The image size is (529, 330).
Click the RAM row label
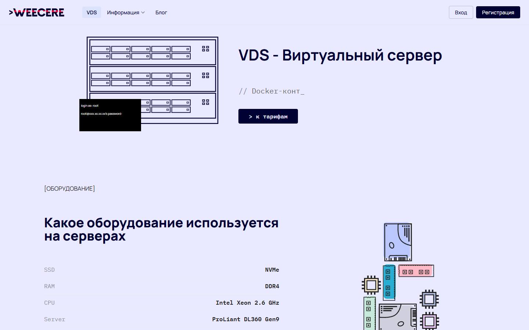point(49,286)
